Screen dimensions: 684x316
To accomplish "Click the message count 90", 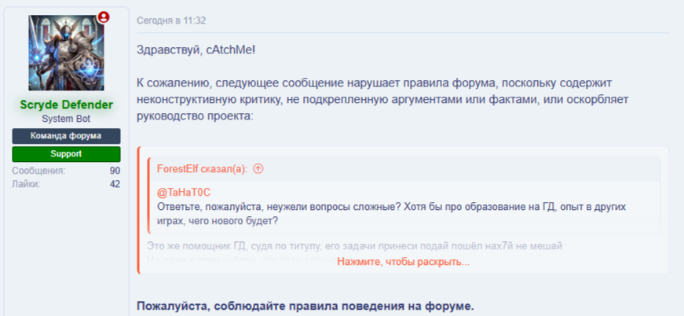I will click(x=115, y=171).
